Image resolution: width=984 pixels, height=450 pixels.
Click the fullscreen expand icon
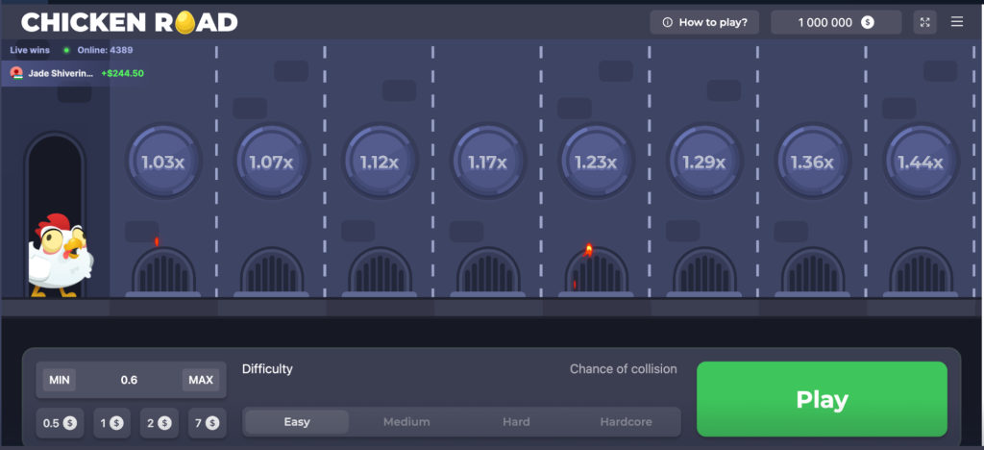(x=925, y=22)
